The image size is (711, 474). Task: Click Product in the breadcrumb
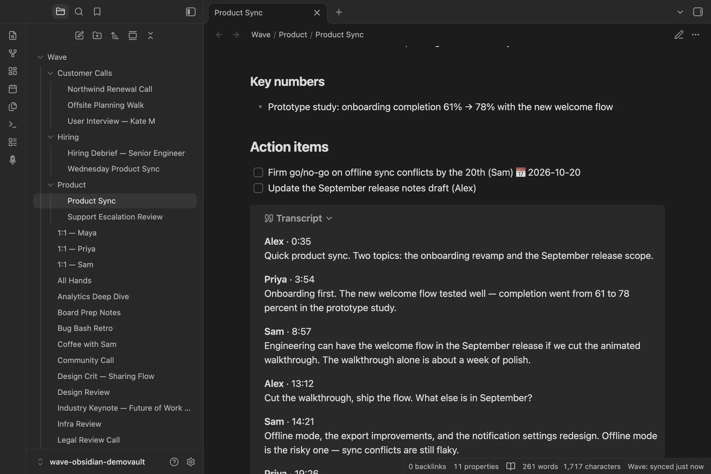(293, 35)
